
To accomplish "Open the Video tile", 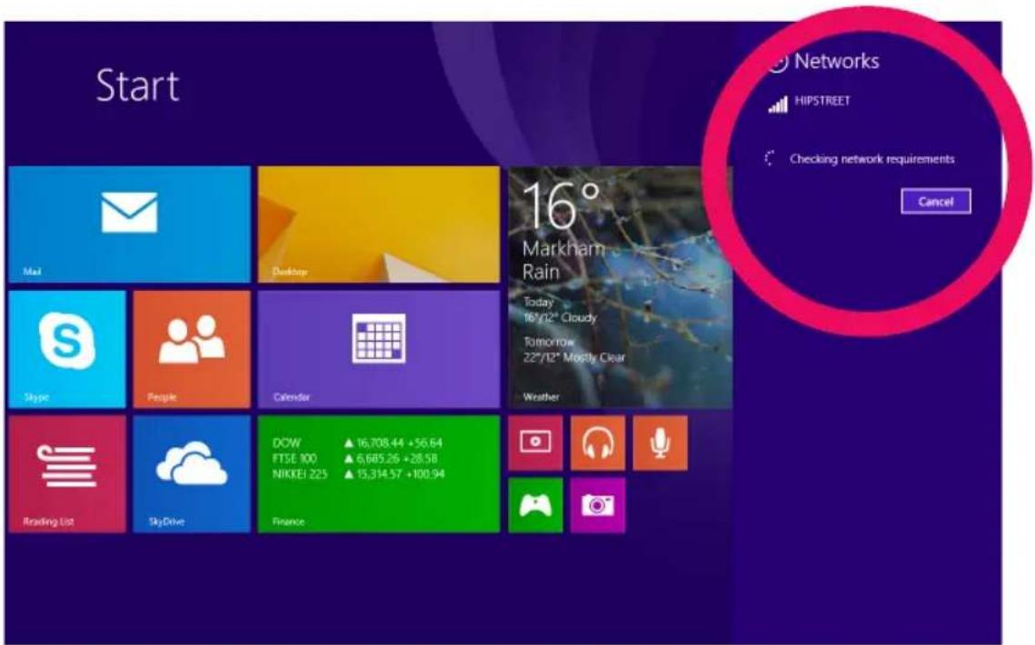I will 535,443.
